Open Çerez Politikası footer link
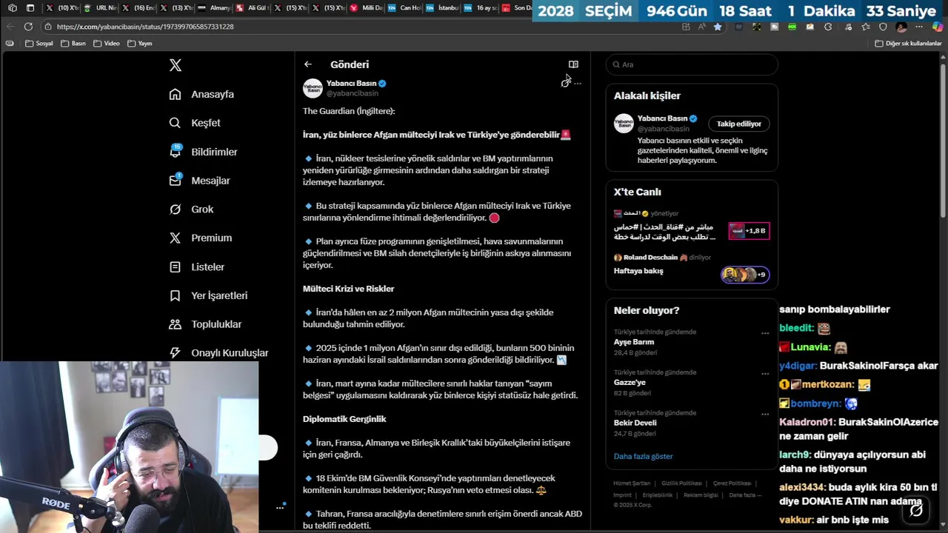This screenshot has height=533, width=948. pyautogui.click(x=732, y=483)
